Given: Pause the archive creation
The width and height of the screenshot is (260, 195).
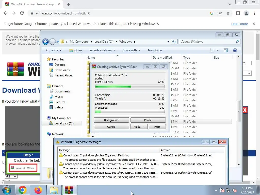Looking at the screenshot, I should pos(148,120).
